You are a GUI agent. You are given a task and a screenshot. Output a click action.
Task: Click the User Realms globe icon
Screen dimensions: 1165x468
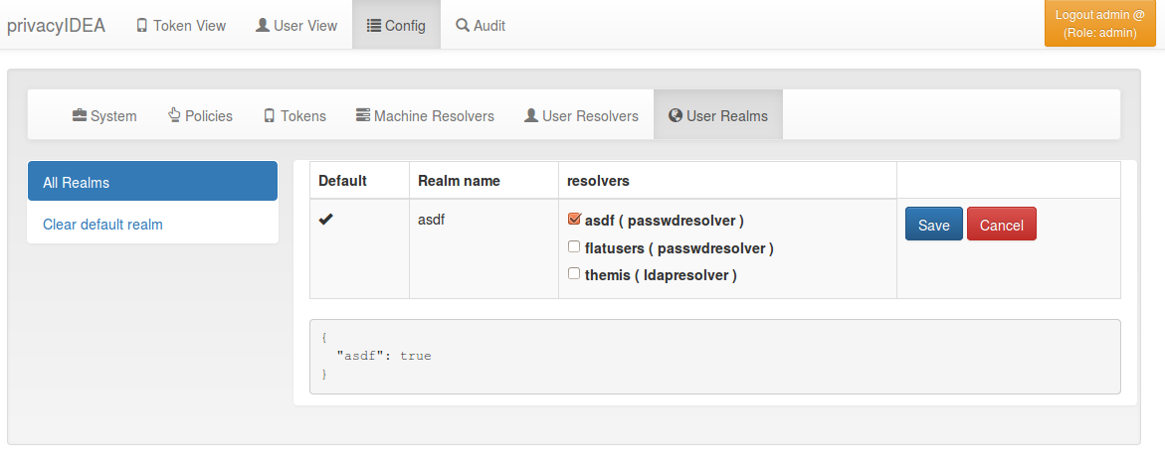676,115
